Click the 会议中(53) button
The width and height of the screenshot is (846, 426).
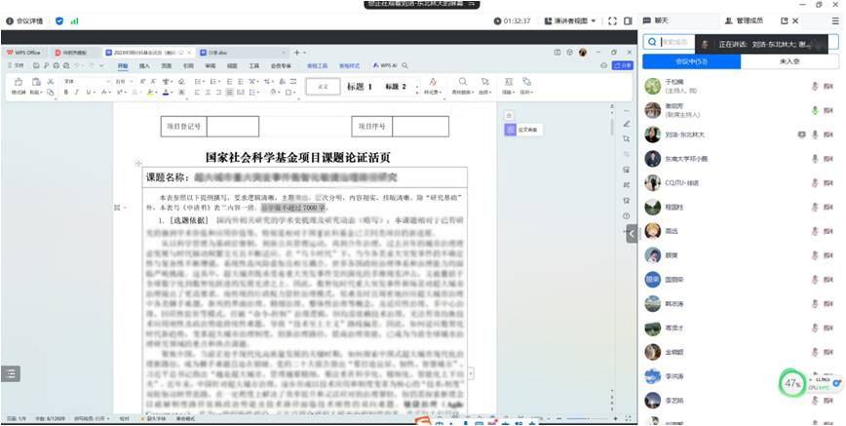click(x=690, y=61)
